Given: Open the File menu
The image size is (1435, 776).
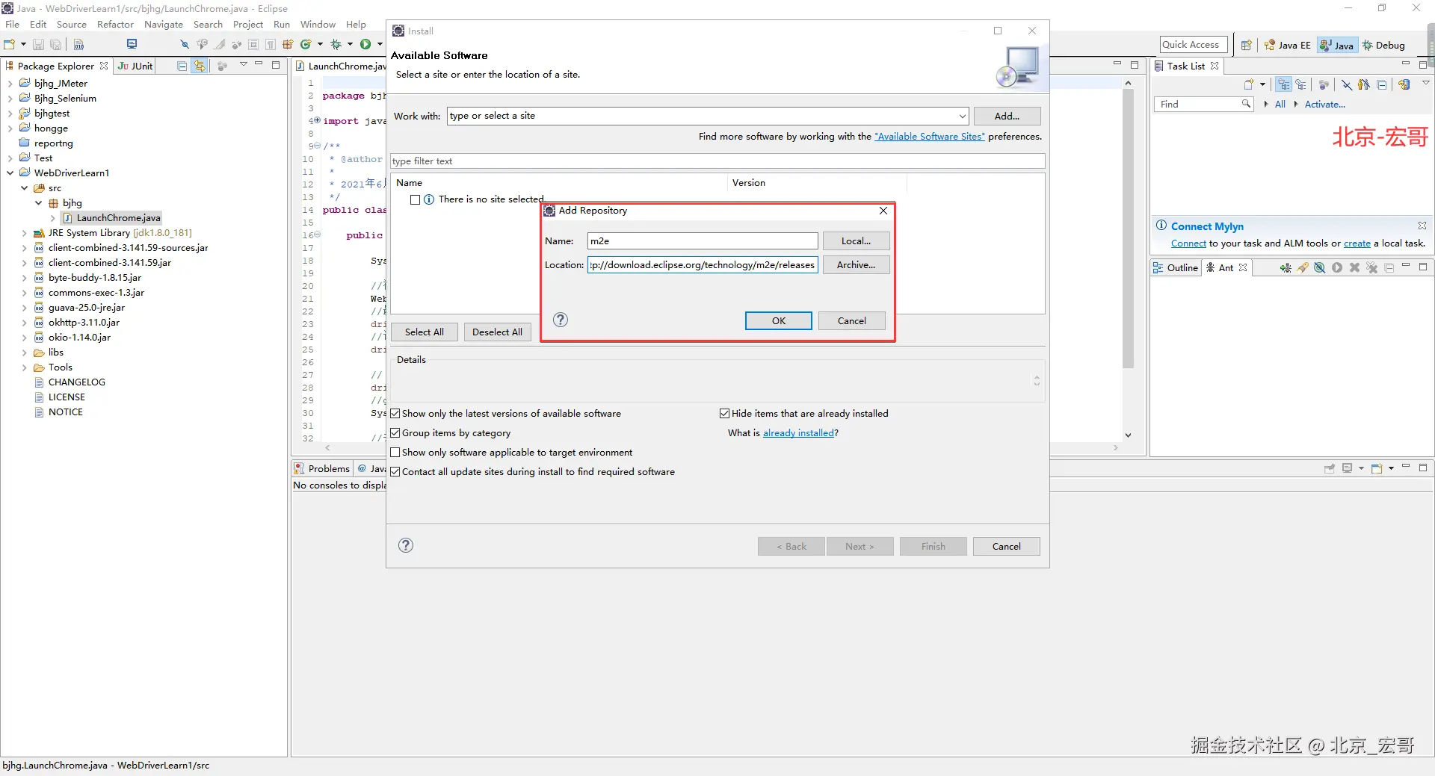Looking at the screenshot, I should coord(13,24).
